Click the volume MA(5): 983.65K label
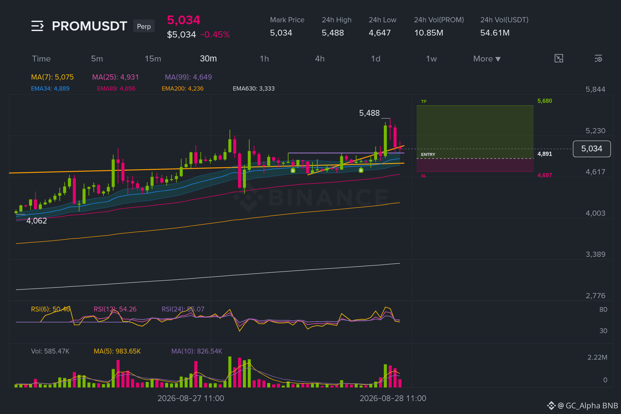Viewport: 621px width, 414px height. pyautogui.click(x=117, y=351)
